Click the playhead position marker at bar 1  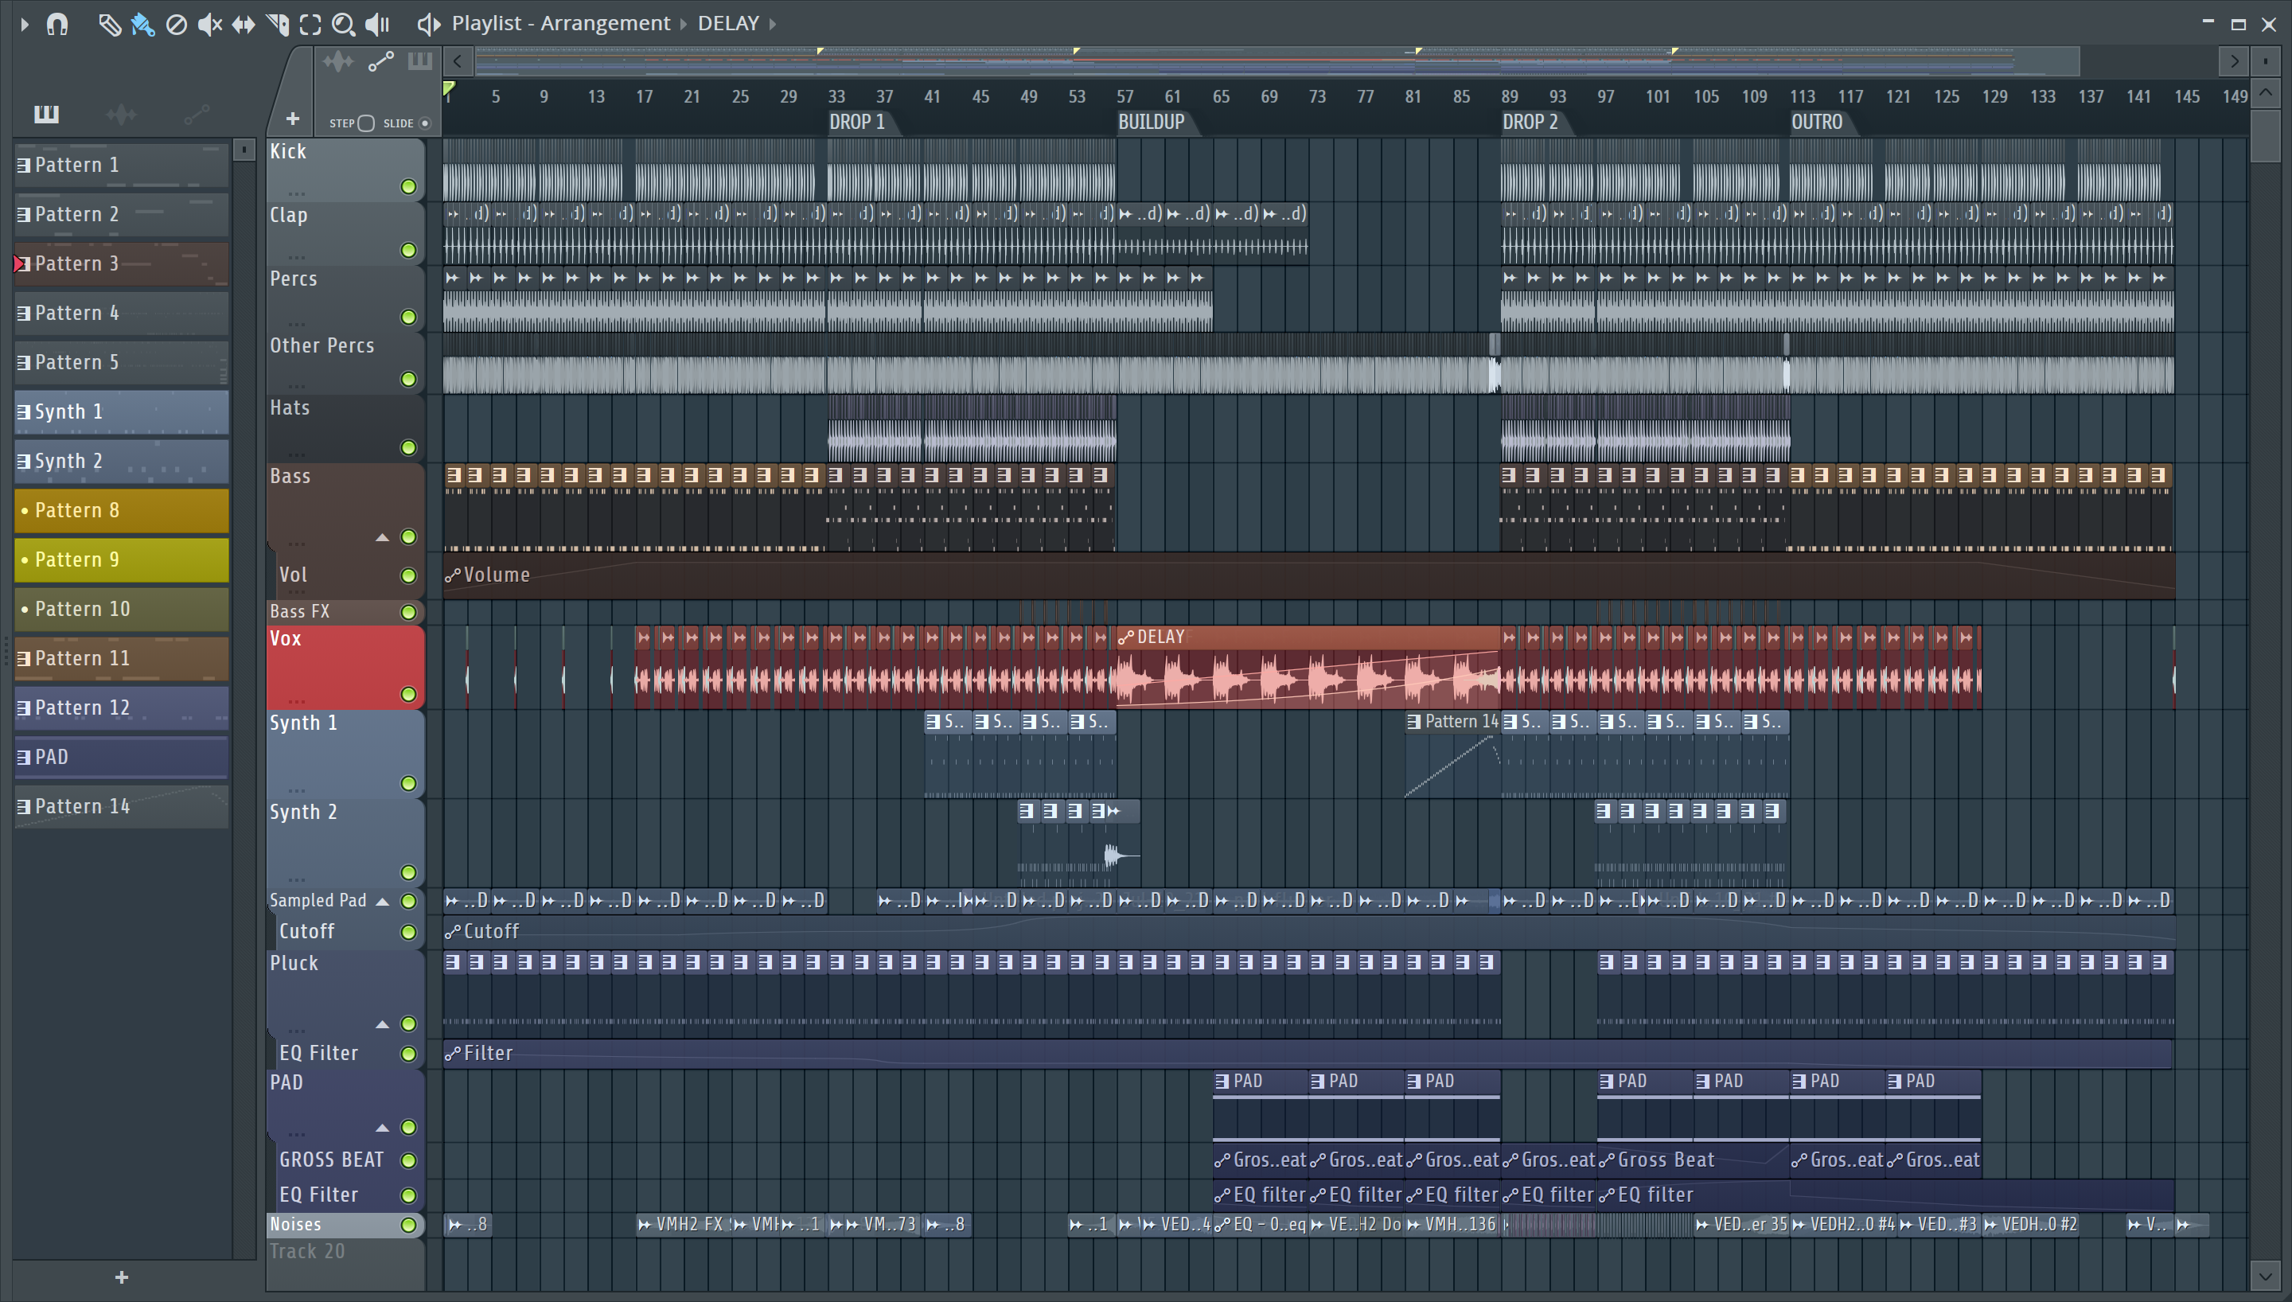point(449,89)
